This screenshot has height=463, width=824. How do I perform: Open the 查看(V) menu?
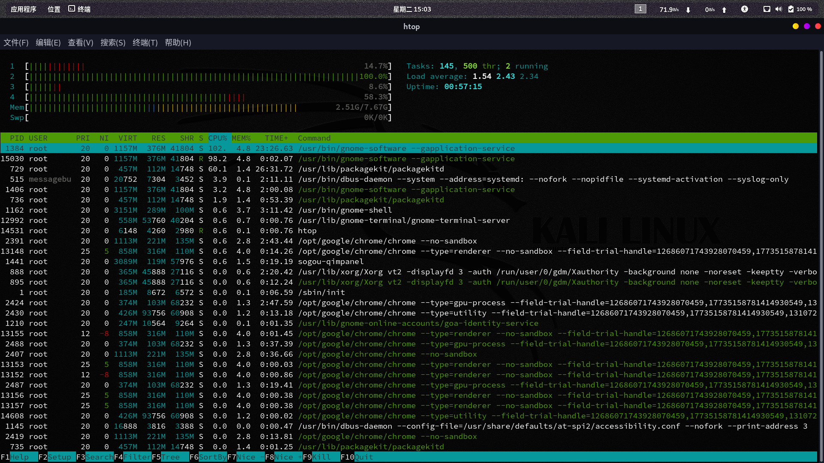coord(80,42)
